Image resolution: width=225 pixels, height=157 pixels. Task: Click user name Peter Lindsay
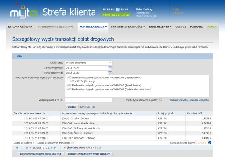(x=144, y=9)
